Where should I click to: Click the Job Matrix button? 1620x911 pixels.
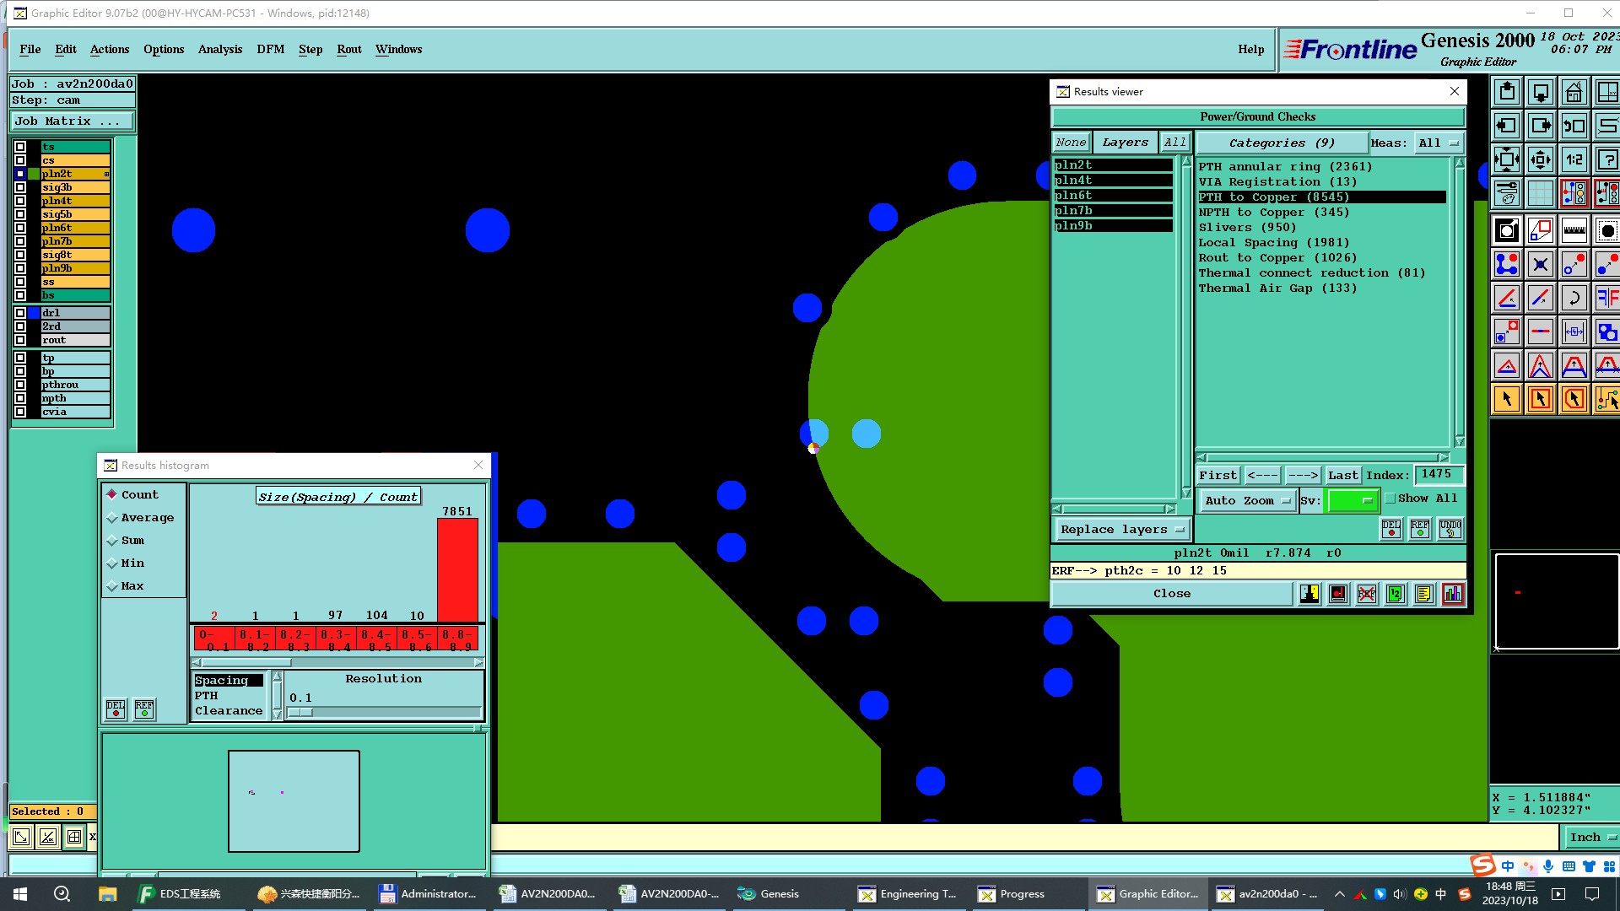72,121
